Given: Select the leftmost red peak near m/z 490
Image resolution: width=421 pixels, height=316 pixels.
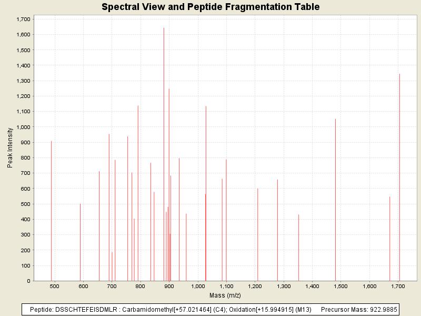Looking at the screenshot, I should (51, 211).
